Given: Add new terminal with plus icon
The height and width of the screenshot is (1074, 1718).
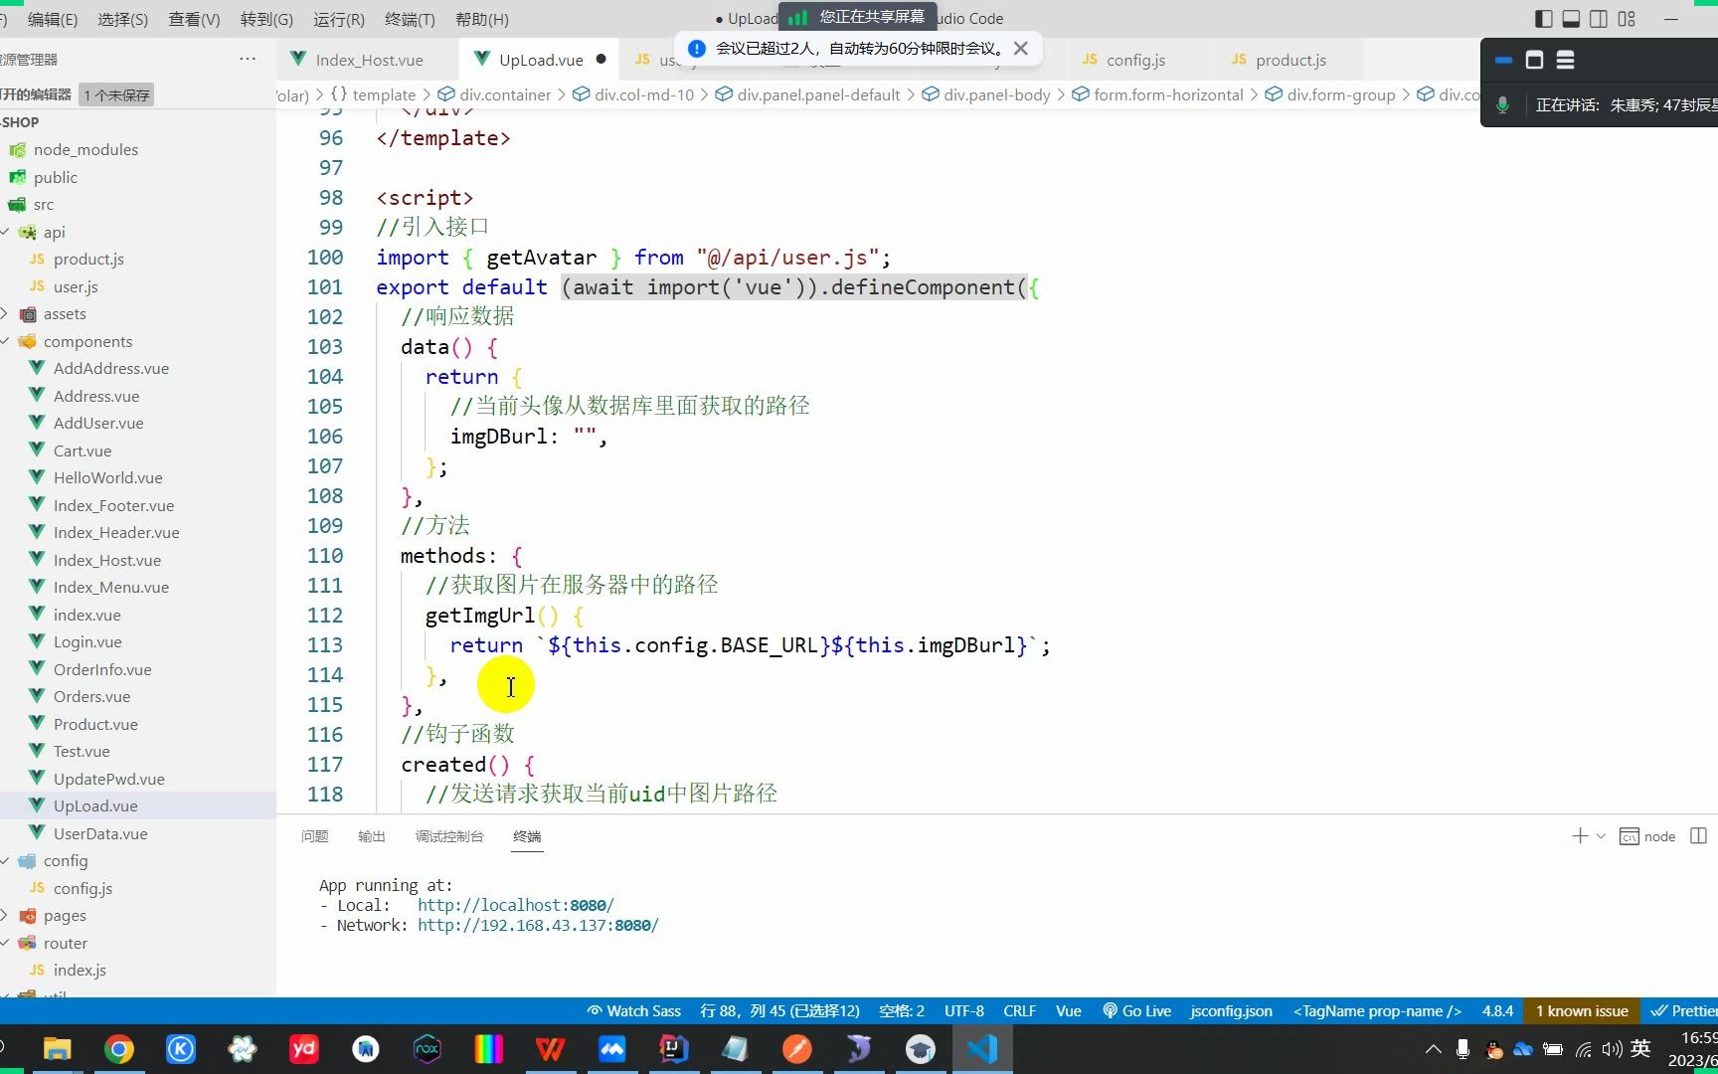Looking at the screenshot, I should pos(1580,836).
